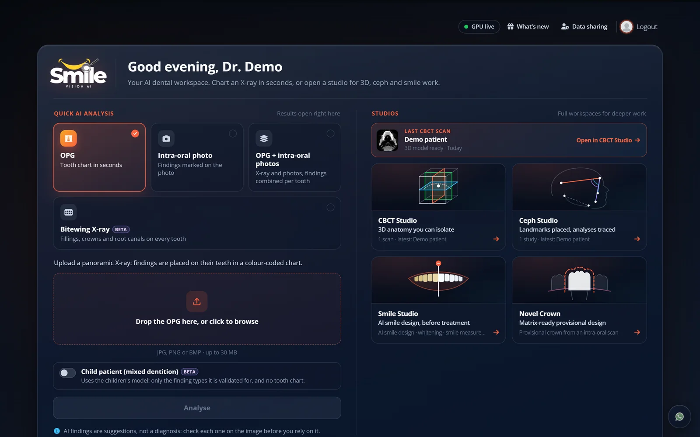
Task: Click the Intra-oral photo camera icon
Action: click(166, 139)
